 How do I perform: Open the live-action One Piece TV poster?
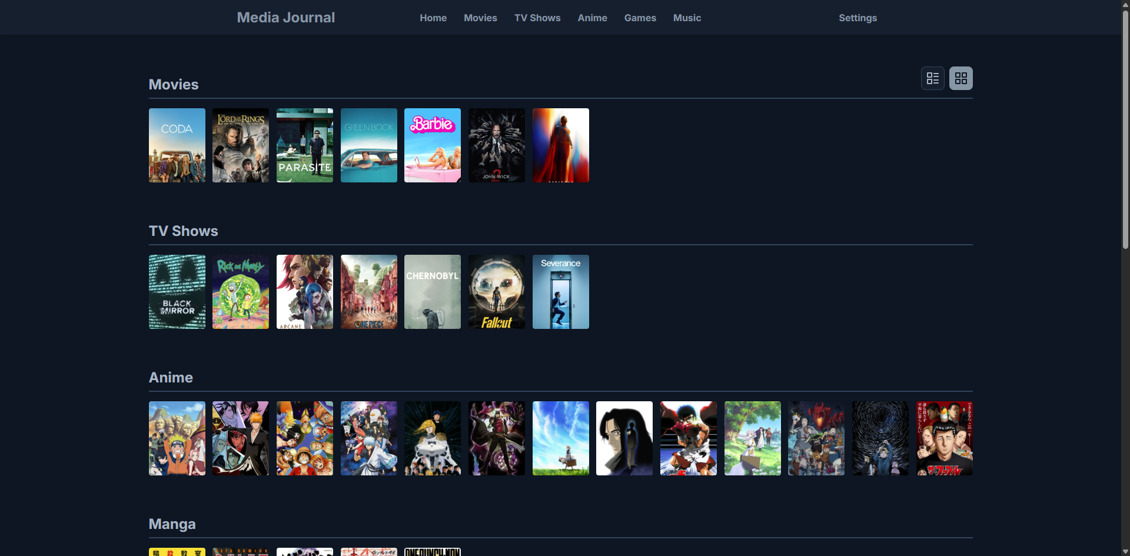[x=369, y=292]
